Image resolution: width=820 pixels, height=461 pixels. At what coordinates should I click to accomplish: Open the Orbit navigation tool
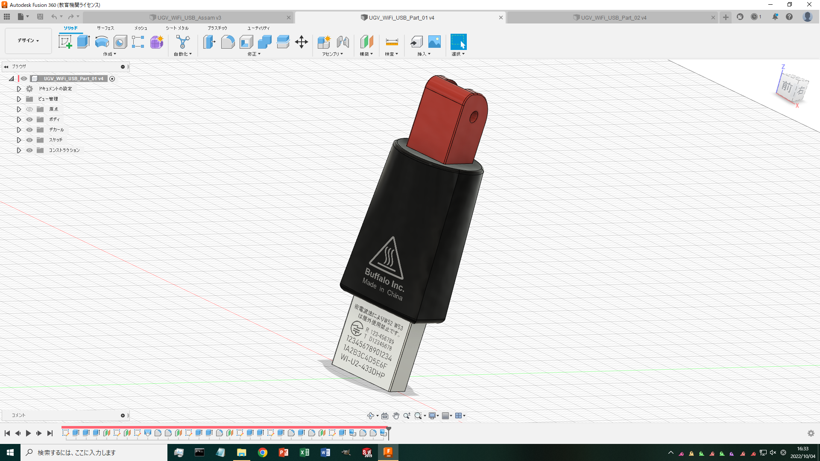[371, 416]
